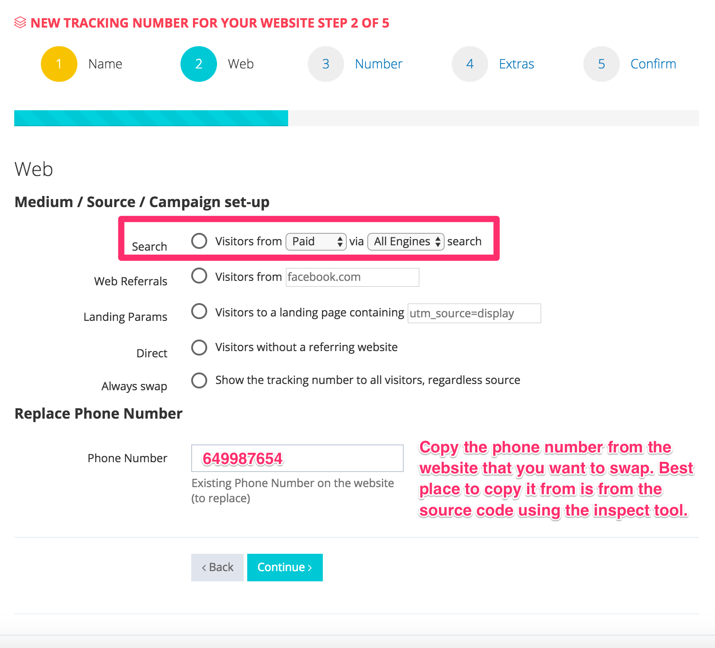Click the layers icon beside the page title
This screenshot has width=715, height=648.
point(20,23)
